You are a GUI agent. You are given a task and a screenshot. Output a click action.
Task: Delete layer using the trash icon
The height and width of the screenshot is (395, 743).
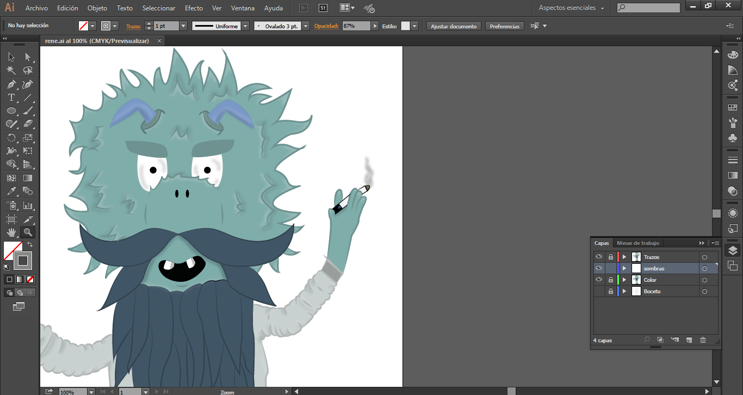click(x=703, y=340)
